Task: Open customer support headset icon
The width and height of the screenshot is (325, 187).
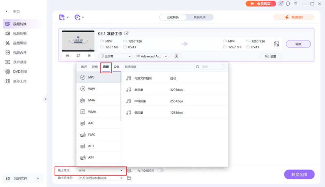Action: point(288,4)
